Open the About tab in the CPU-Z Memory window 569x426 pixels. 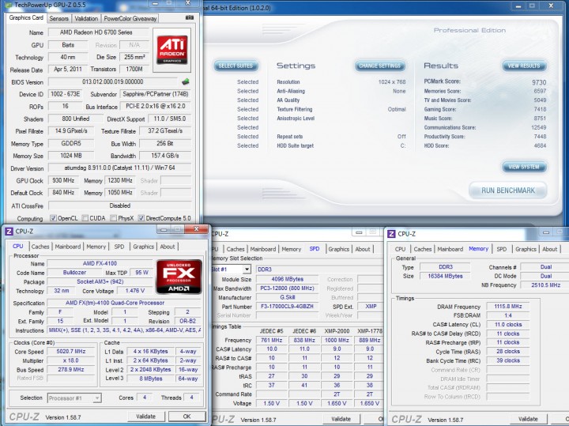pyautogui.click(x=549, y=249)
